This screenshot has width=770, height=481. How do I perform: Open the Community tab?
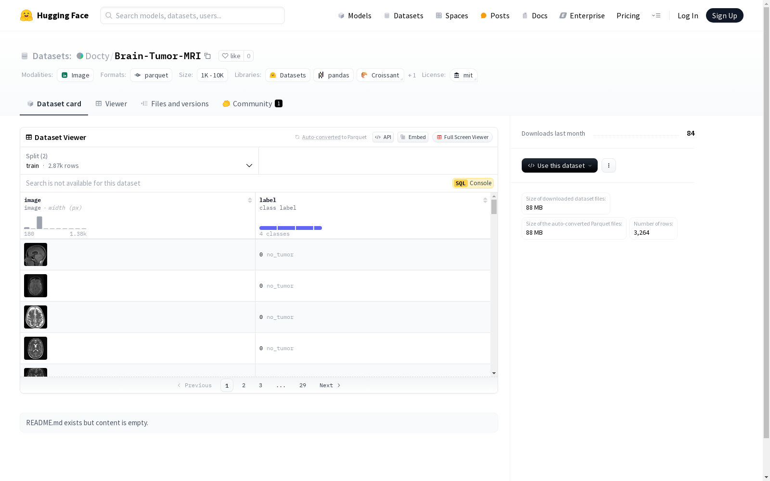pos(252,104)
